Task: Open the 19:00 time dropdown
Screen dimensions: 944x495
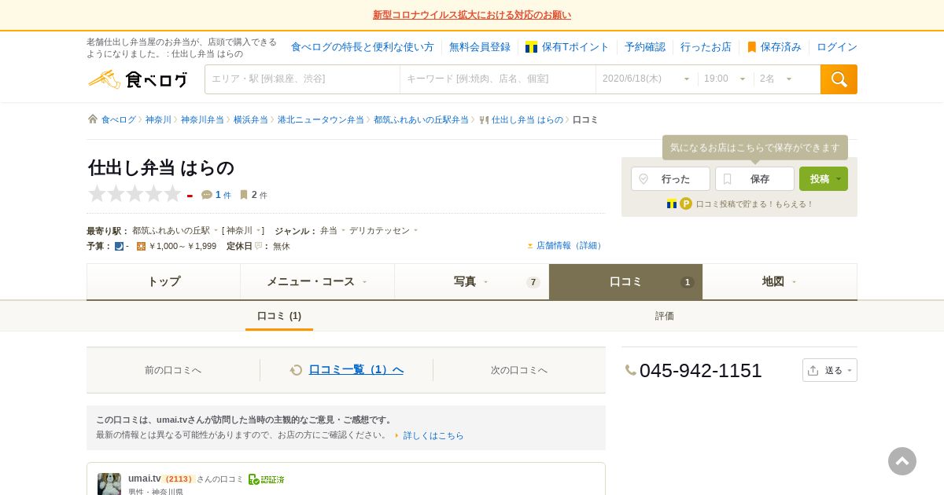Action: 725,79
